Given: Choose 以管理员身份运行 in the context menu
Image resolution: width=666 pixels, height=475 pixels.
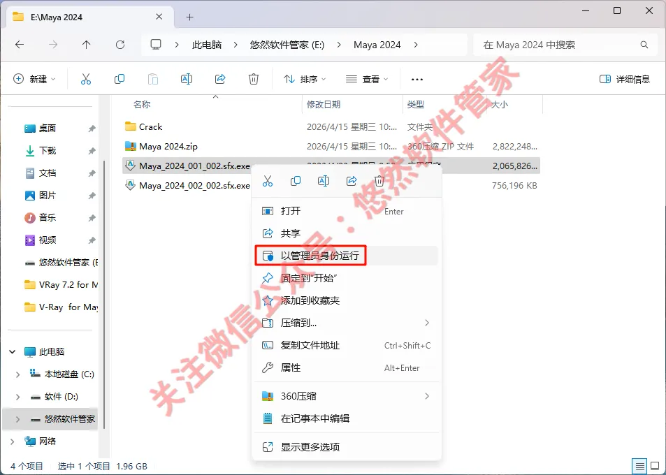Looking at the screenshot, I should coord(346,256).
